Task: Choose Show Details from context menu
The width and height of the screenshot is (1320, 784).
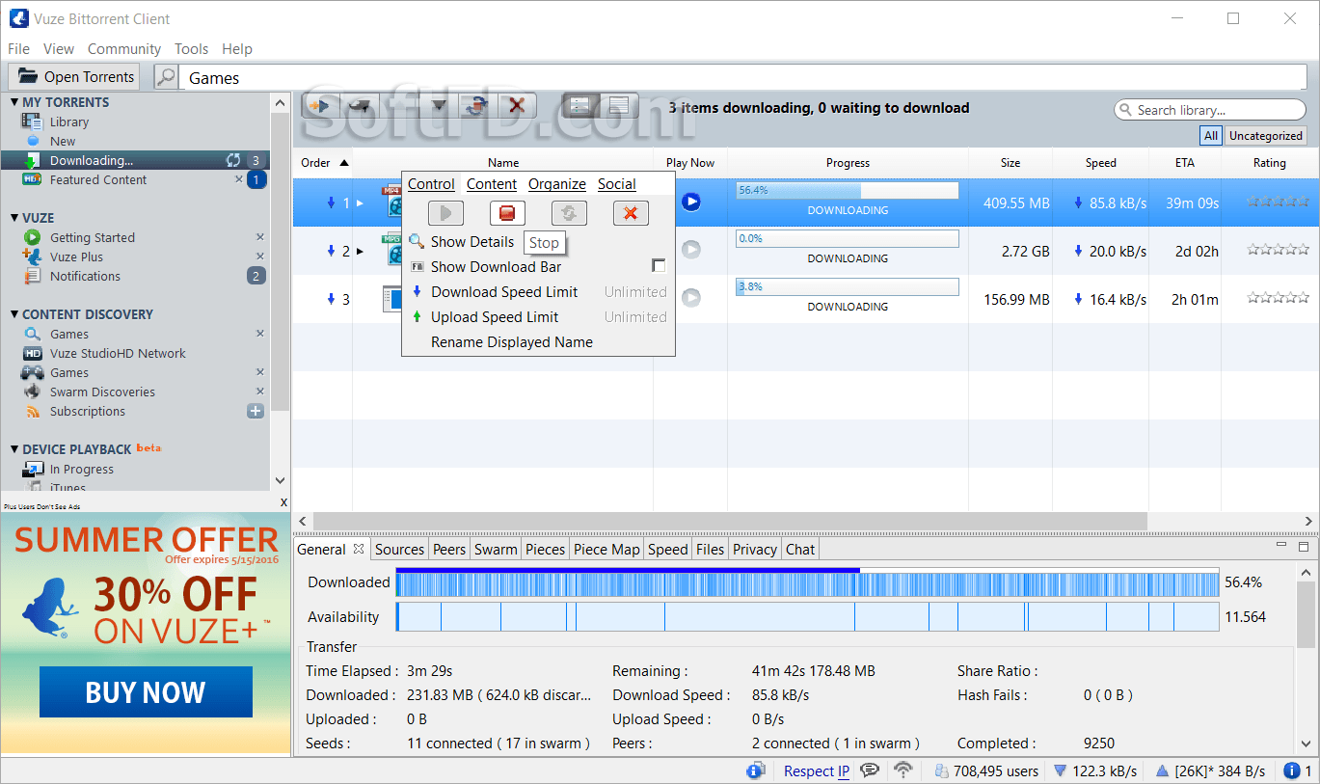Action: pos(472,241)
